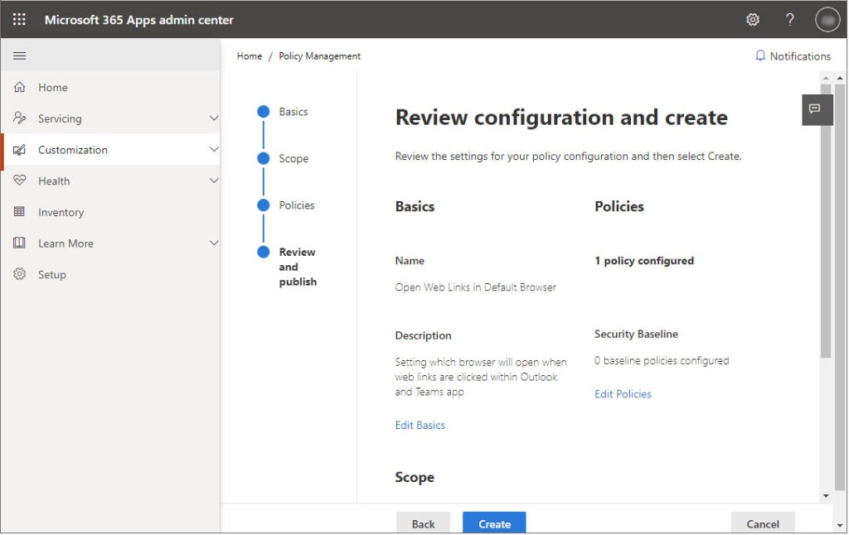Expand the Servicing chevron

[x=214, y=118]
